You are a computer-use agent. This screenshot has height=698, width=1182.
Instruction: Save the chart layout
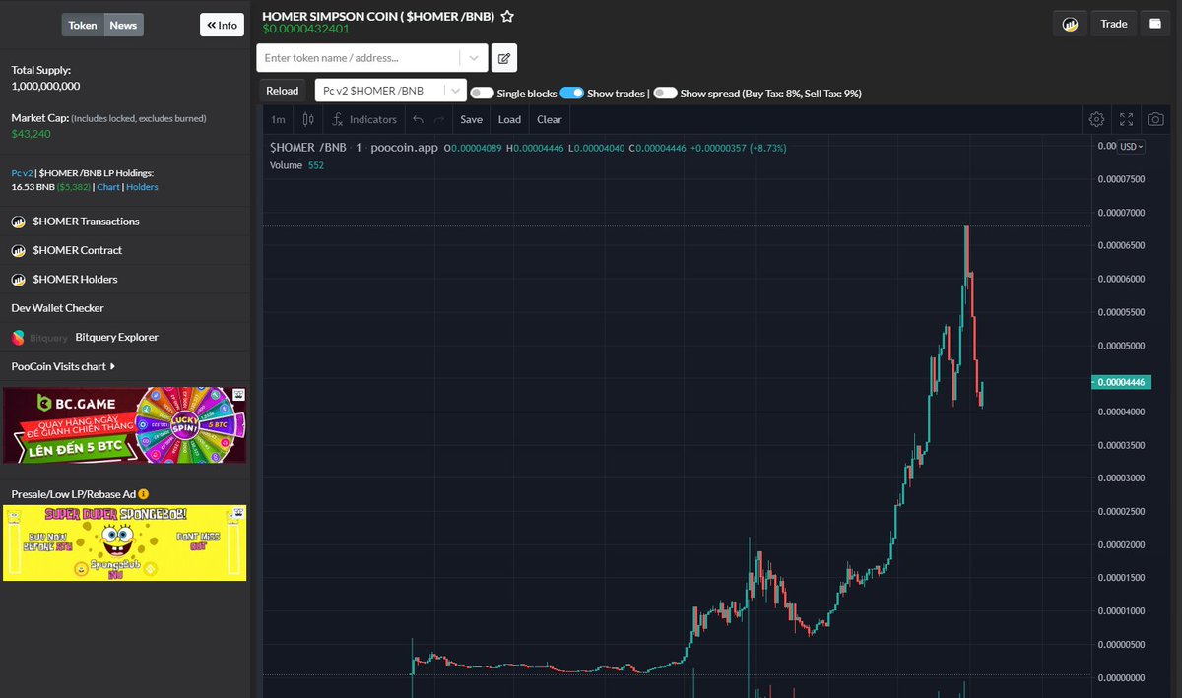[x=472, y=119]
